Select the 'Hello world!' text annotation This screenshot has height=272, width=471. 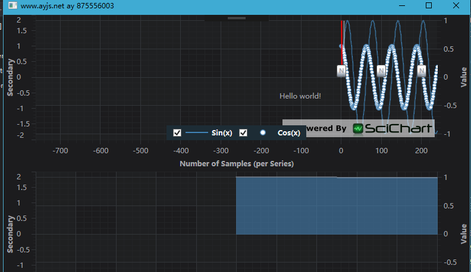300,96
